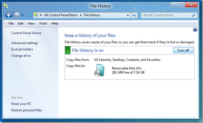Open Advanced settings
Image resolution: width=203 pixels, height=123 pixels.
pos(24,43)
